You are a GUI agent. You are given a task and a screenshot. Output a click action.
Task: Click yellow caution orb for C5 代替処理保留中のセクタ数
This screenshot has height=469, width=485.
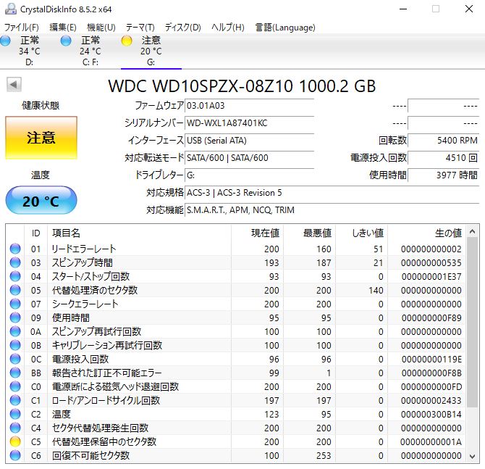[x=15, y=441]
